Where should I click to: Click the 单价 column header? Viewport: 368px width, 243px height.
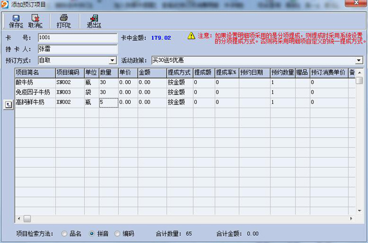(128, 73)
